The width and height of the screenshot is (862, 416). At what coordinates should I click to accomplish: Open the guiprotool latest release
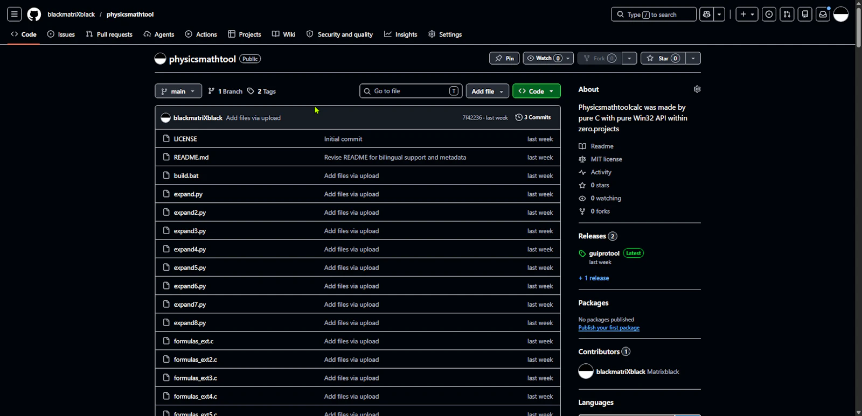(604, 253)
